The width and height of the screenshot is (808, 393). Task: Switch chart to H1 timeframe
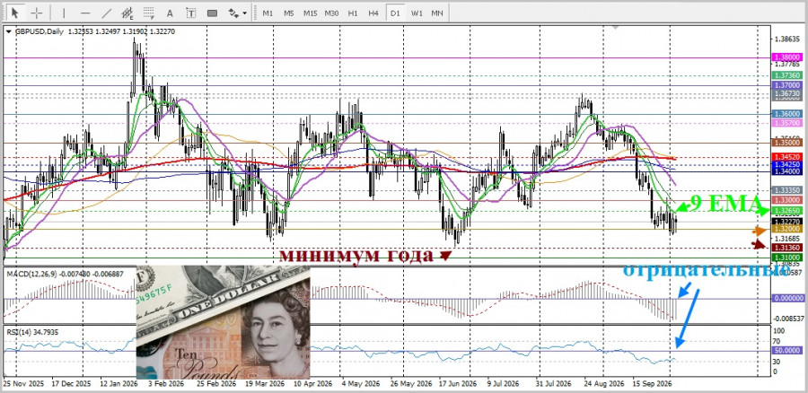(353, 13)
